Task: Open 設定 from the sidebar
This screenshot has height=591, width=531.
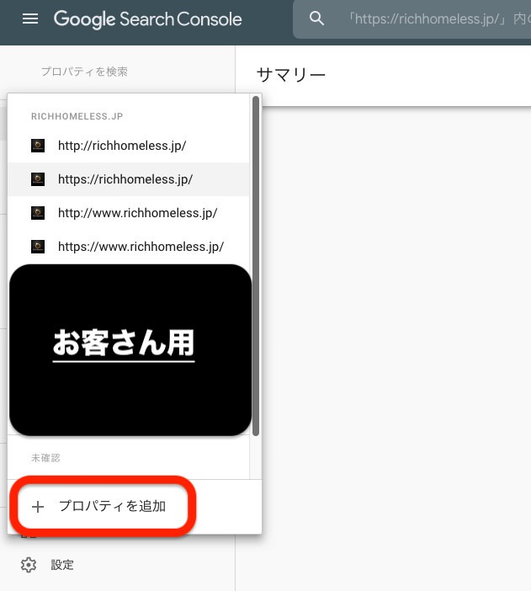Action: [x=62, y=565]
